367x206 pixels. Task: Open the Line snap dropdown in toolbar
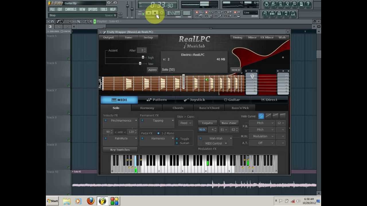click(250, 13)
